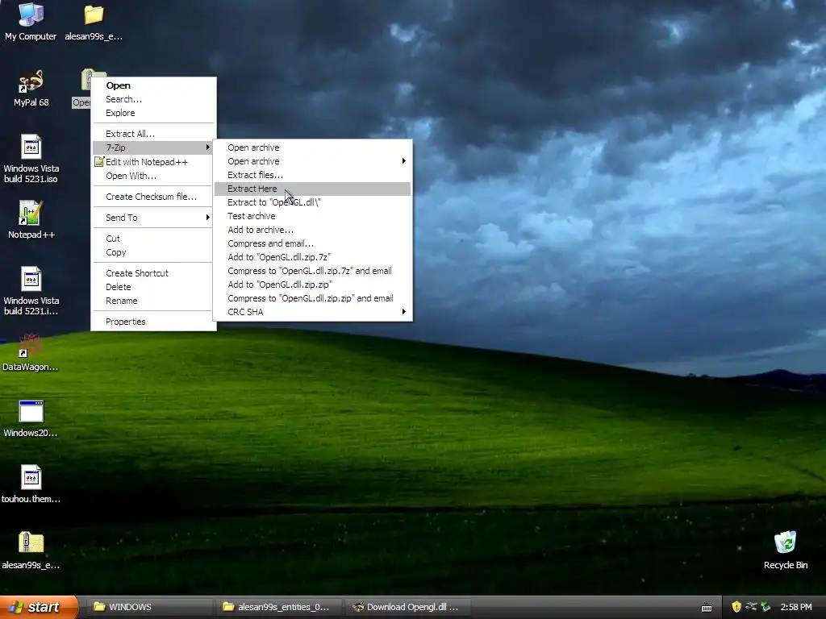Choose Extract to "OpenGL.dll\"
826x619 pixels.
click(x=312, y=202)
